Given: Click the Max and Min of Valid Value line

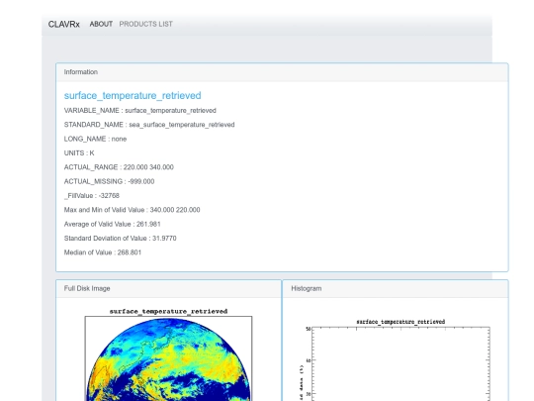Looking at the screenshot, I should click(132, 210).
